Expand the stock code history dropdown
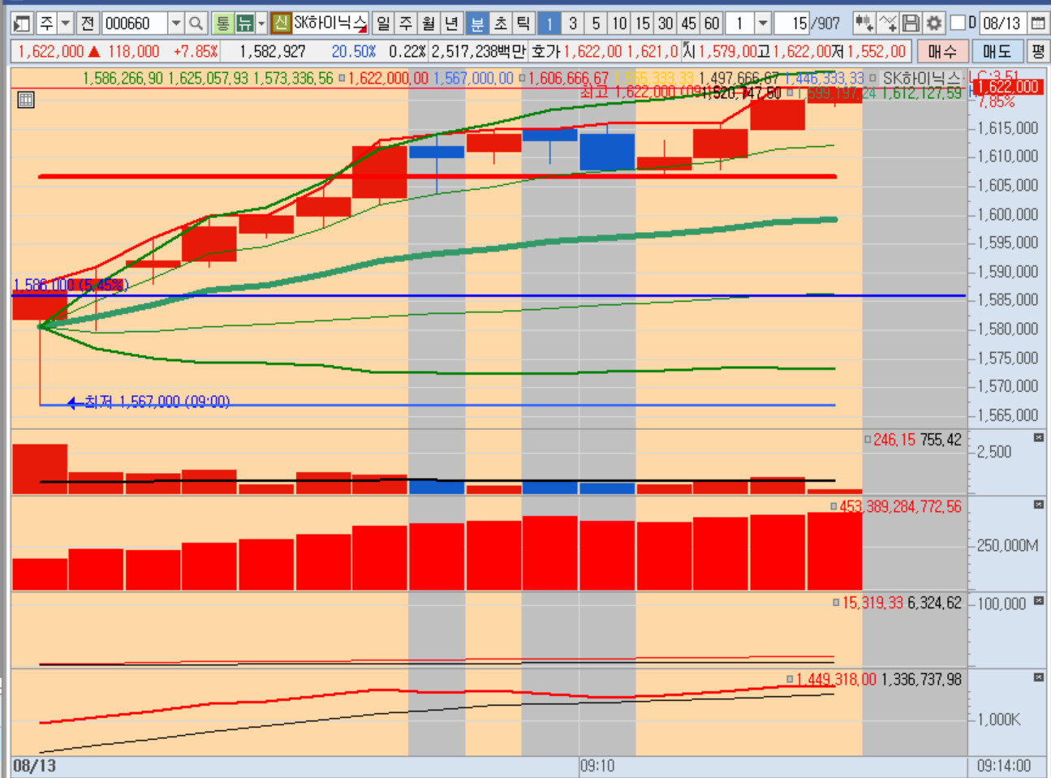This screenshot has height=778, width=1051. click(x=176, y=24)
